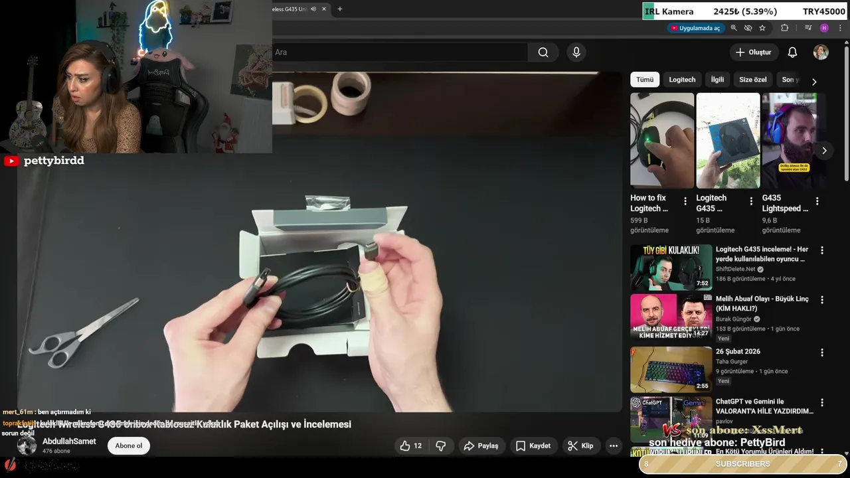
Task: Open the 'TÜY GİBİ KULAKLIK' video thumbnail
Action: [671, 268]
